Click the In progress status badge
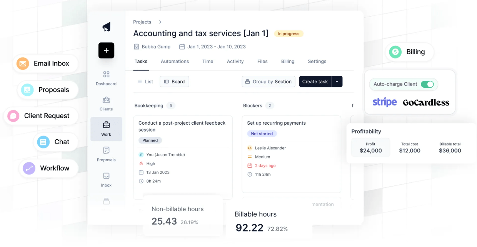The height and width of the screenshot is (247, 477). point(289,34)
